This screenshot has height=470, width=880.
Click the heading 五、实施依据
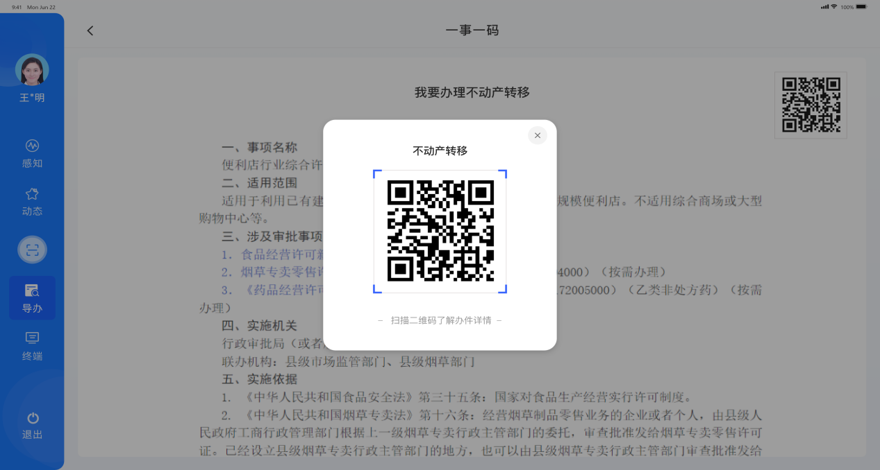pyautogui.click(x=259, y=379)
